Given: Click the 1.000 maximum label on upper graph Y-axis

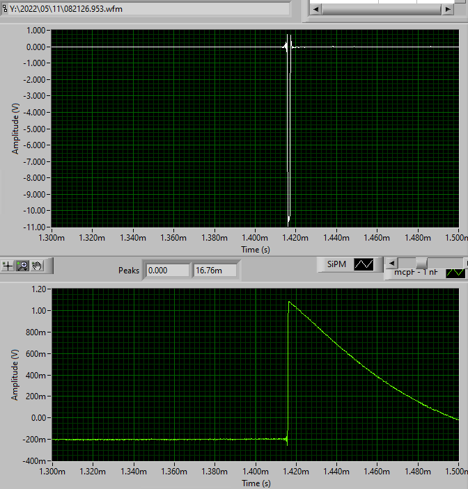Looking at the screenshot, I should (x=36, y=31).
